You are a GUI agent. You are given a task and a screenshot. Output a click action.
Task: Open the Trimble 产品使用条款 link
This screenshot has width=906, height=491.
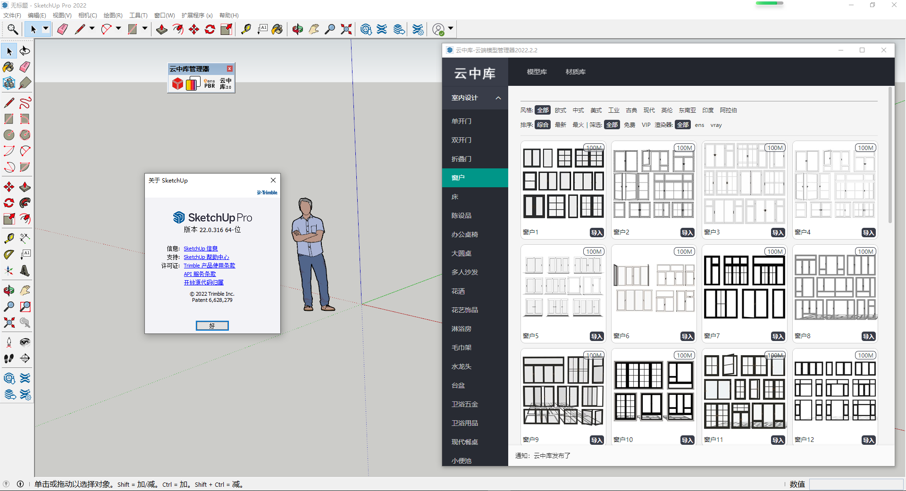tap(210, 266)
